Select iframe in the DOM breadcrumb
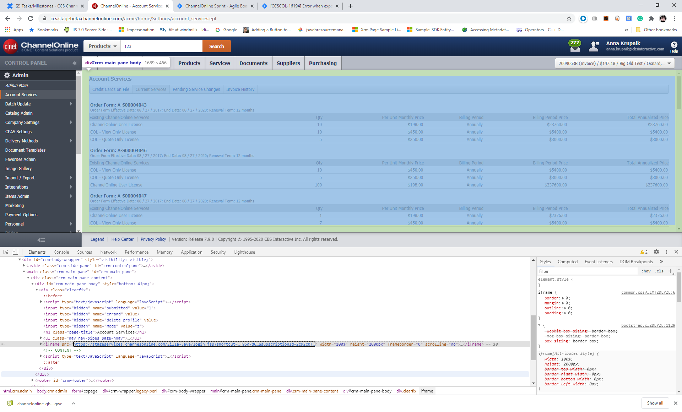The image size is (682, 412). click(x=427, y=391)
